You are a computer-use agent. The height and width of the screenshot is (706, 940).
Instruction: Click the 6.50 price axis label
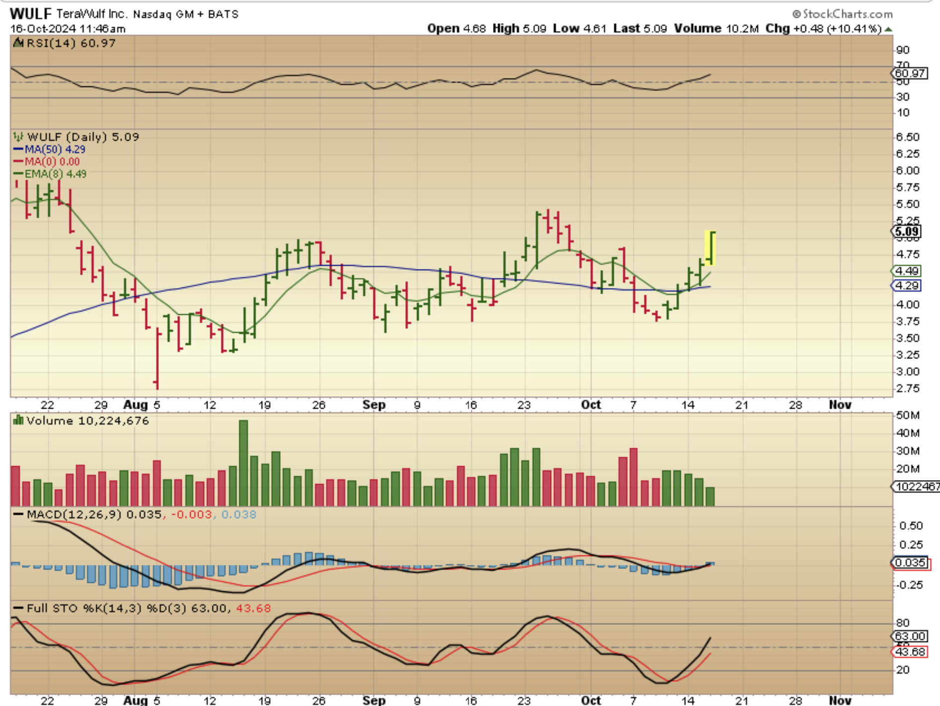coord(908,137)
